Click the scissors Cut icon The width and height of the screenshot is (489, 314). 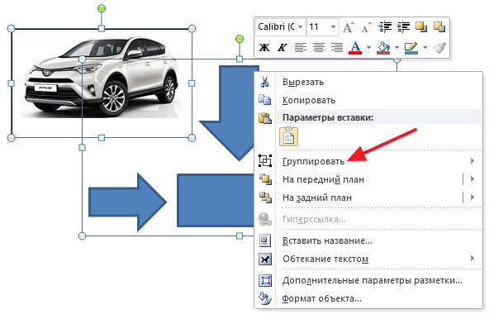tap(265, 82)
